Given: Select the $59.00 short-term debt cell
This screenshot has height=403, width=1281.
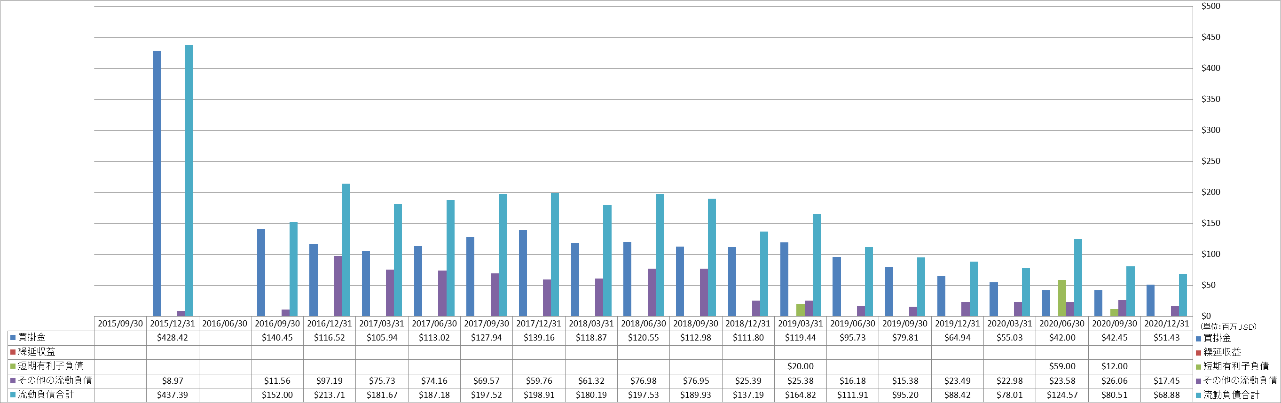Looking at the screenshot, I should click(x=1062, y=366).
